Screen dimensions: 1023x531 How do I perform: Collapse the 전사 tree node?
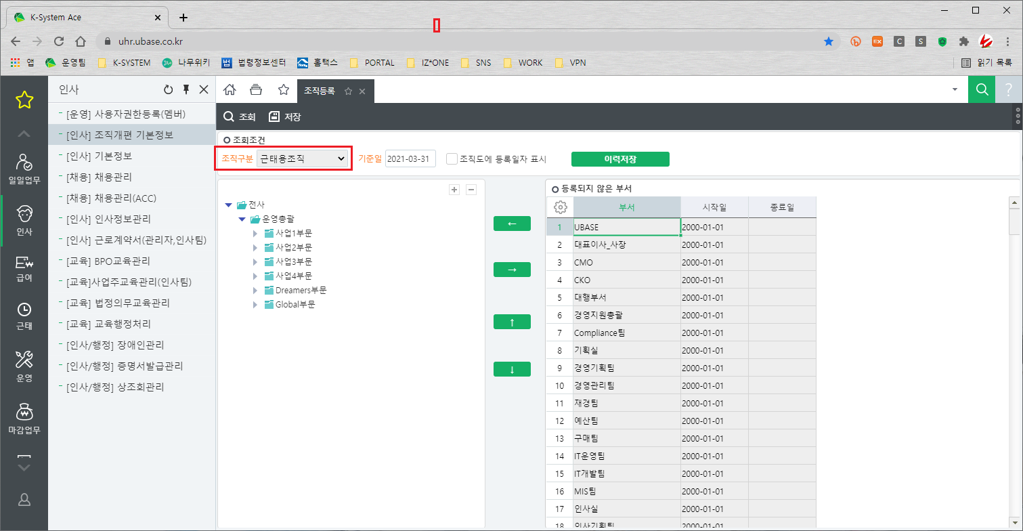(x=228, y=205)
